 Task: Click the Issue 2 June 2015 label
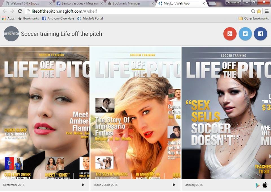106,185
